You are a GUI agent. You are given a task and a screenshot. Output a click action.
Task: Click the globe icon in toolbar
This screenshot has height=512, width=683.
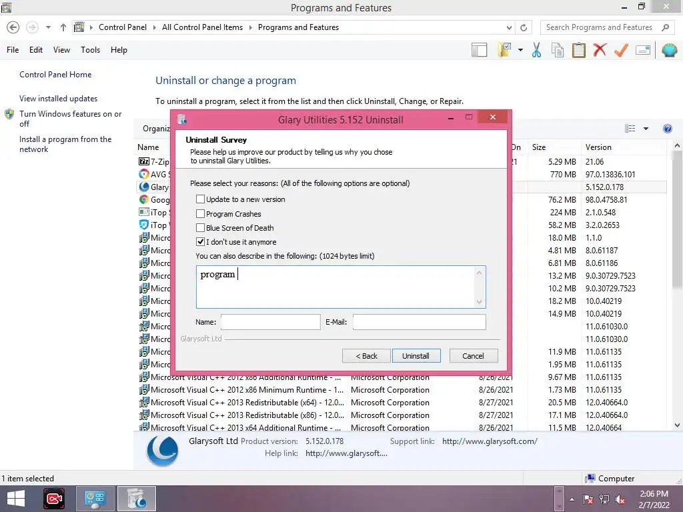click(x=669, y=50)
